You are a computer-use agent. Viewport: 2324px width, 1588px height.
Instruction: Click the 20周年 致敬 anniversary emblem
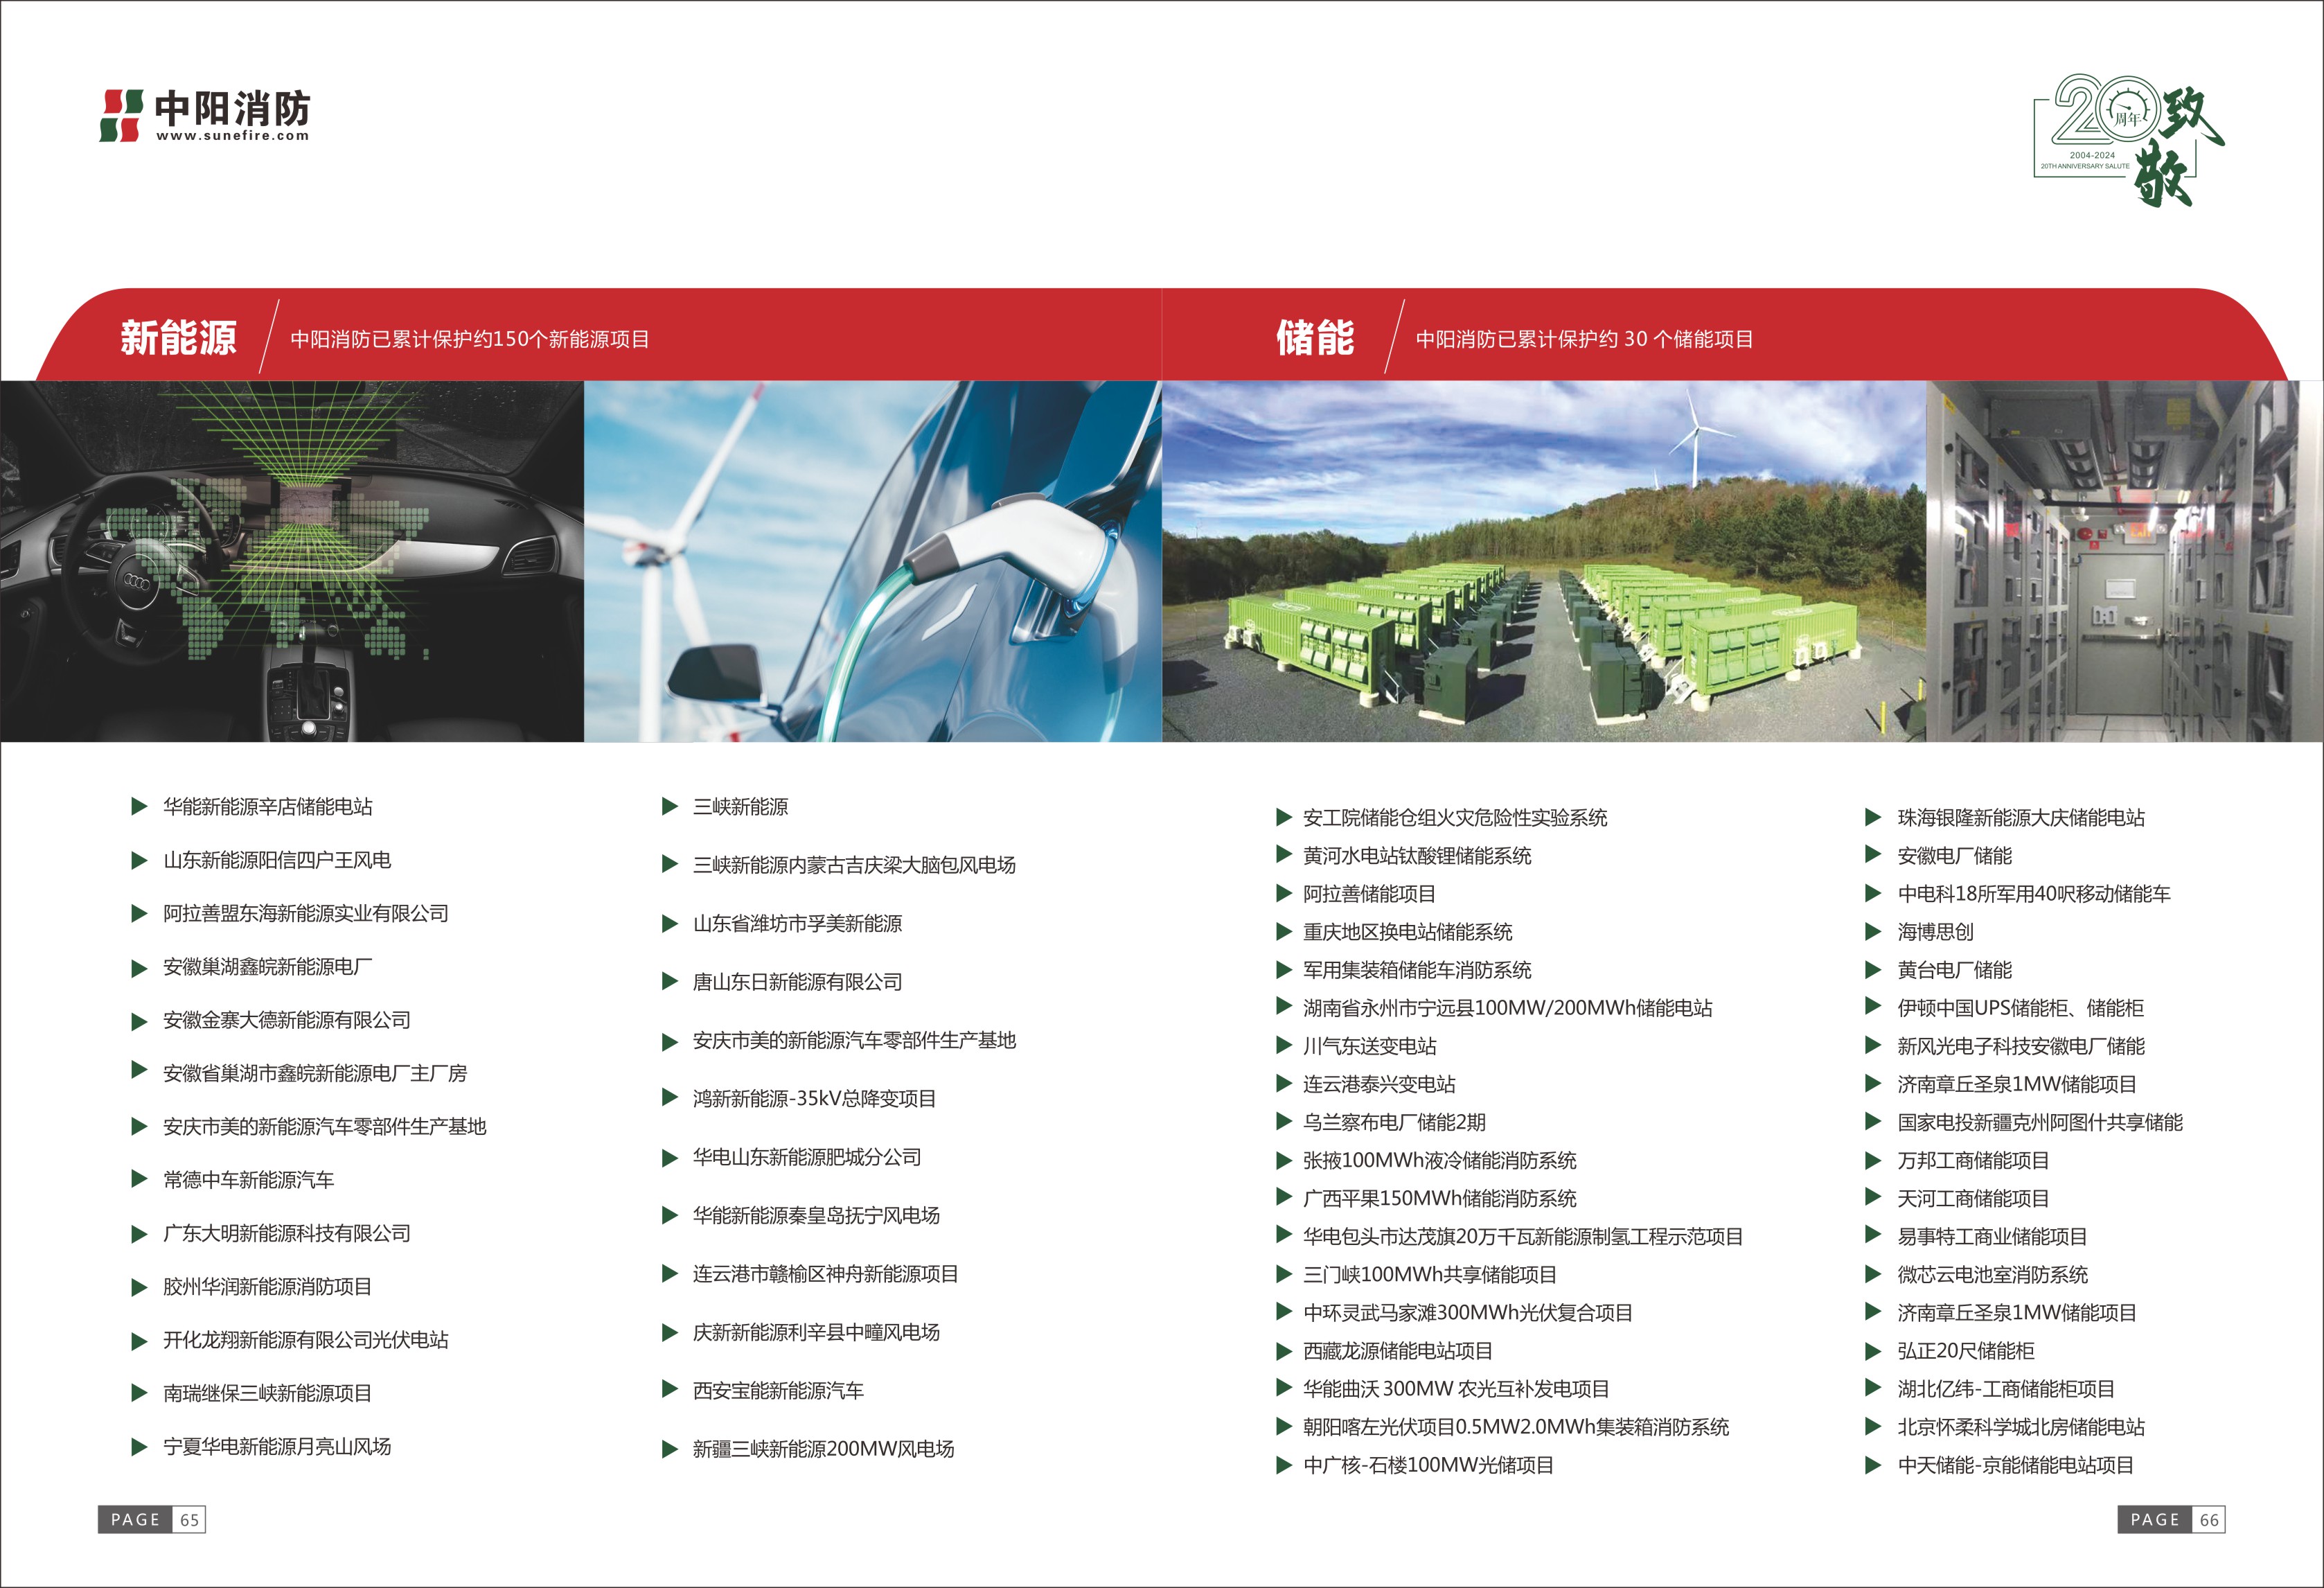click(x=2129, y=140)
